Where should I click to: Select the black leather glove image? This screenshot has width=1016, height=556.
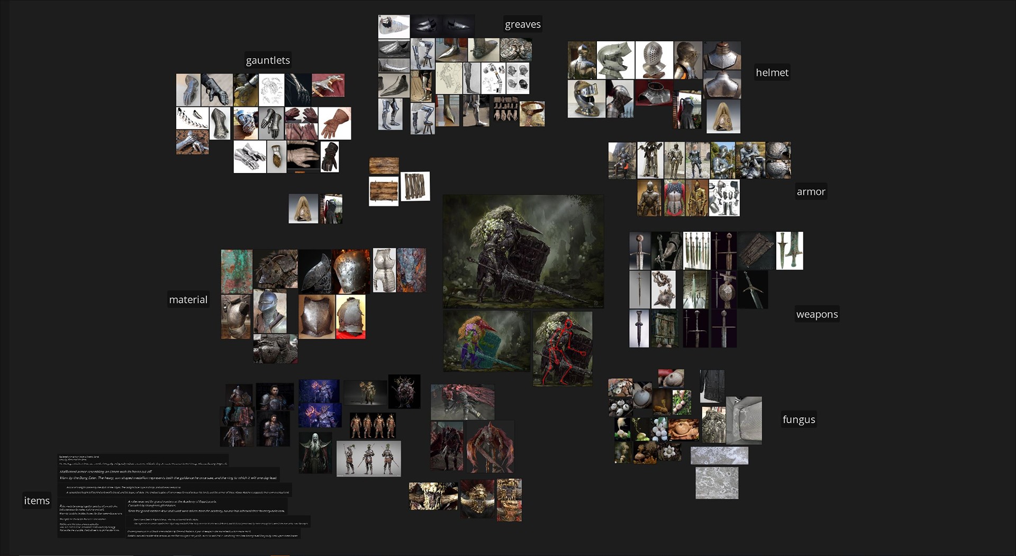click(x=330, y=157)
